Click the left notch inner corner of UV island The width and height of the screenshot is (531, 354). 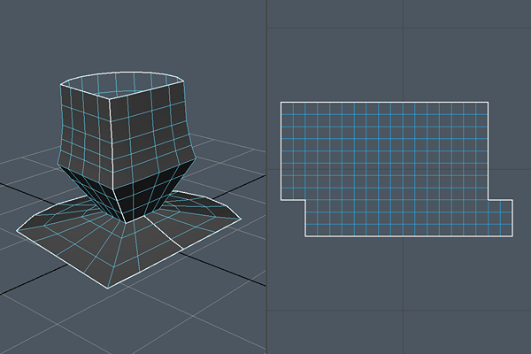coord(305,199)
